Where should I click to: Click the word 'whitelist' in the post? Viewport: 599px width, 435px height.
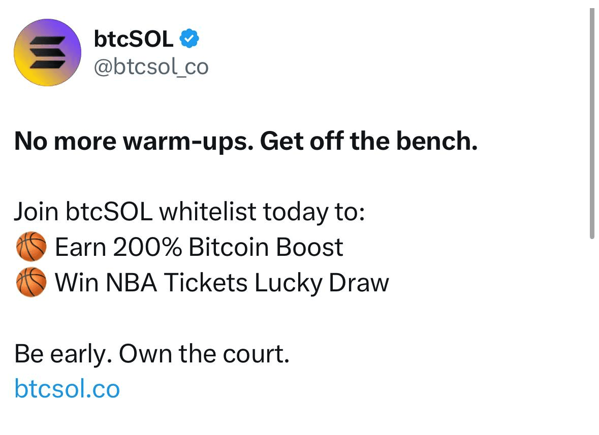[x=208, y=211]
